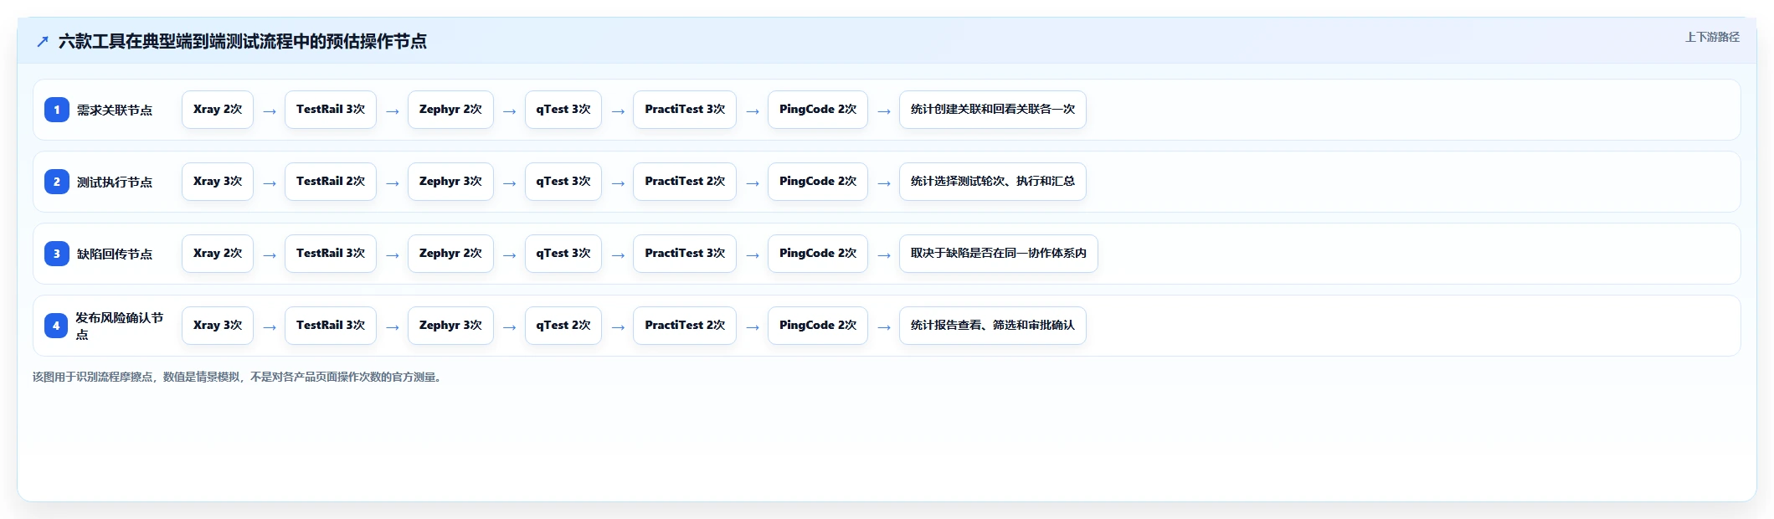Image resolution: width=1774 pixels, height=519 pixels.
Task: Click the arrow icon beside the chart title
Action: point(43,41)
